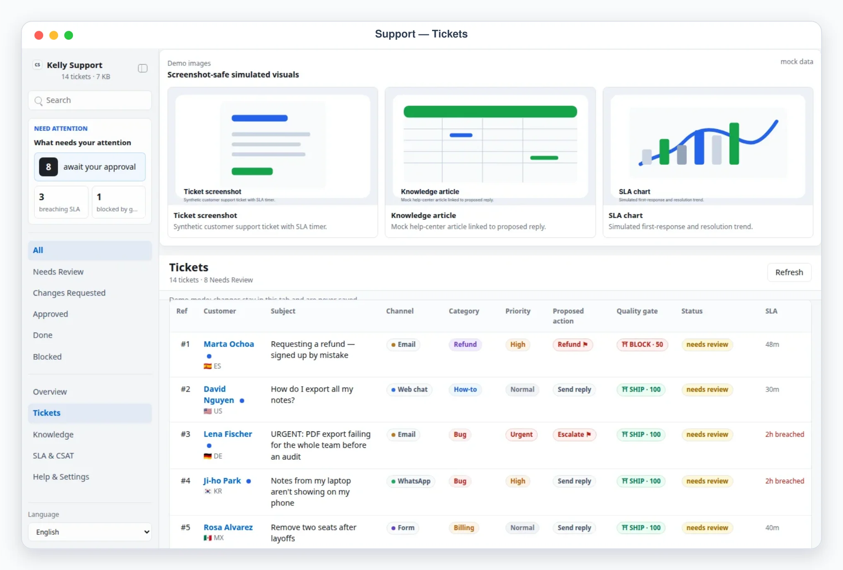
Task: Click the search magnifier icon
Action: pyautogui.click(x=39, y=101)
